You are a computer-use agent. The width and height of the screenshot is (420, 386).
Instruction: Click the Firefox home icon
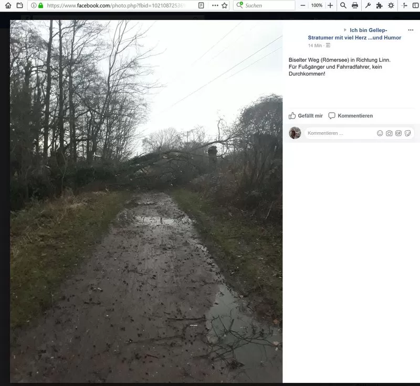tap(8, 5)
